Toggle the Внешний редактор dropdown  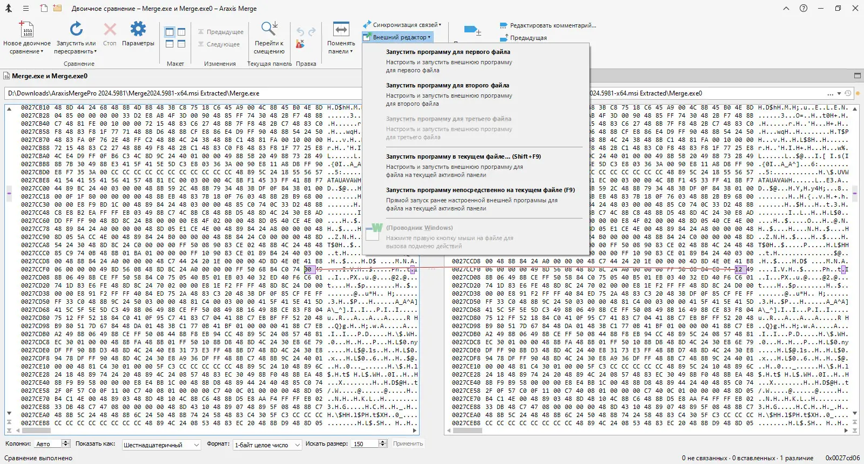tap(397, 37)
